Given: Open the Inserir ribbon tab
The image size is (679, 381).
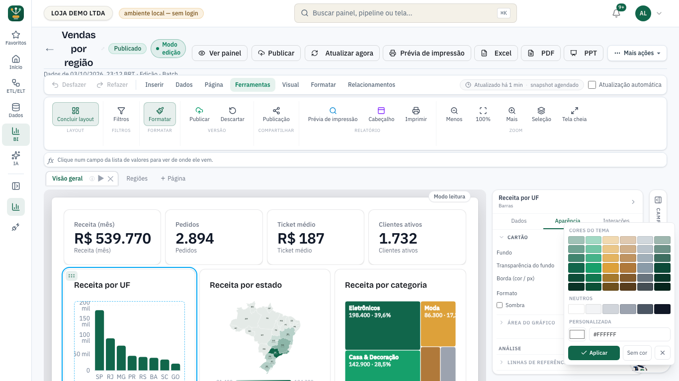Looking at the screenshot, I should pyautogui.click(x=154, y=85).
